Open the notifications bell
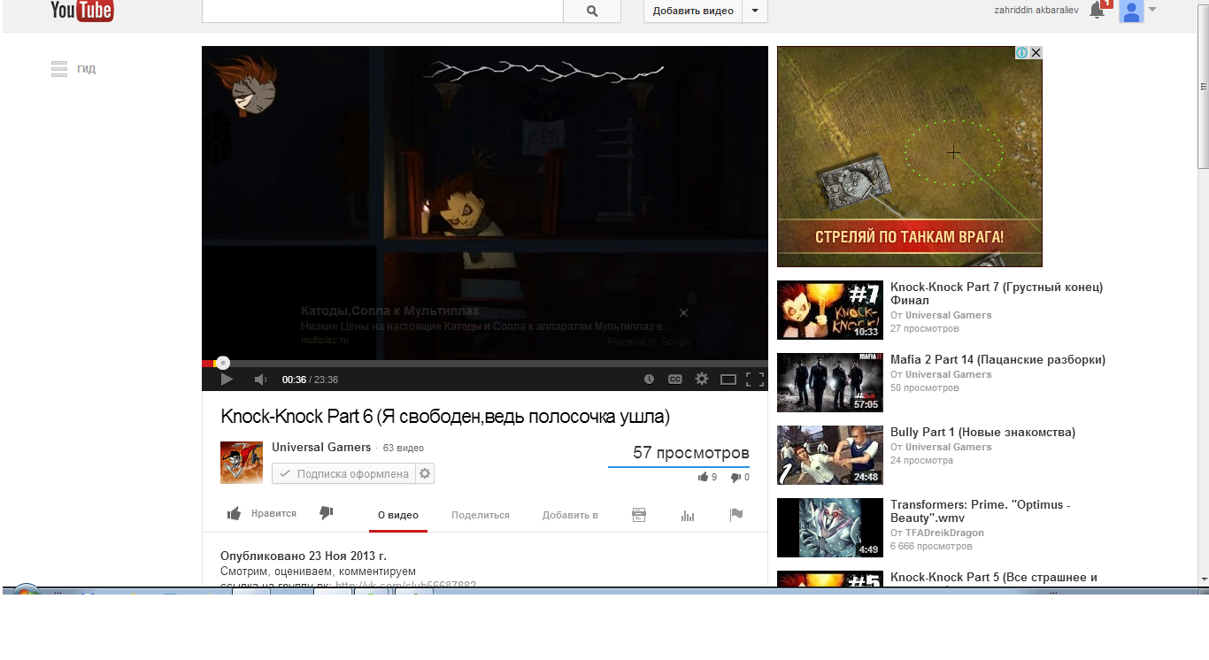Image resolution: width=1209 pixels, height=660 pixels. 1097,10
